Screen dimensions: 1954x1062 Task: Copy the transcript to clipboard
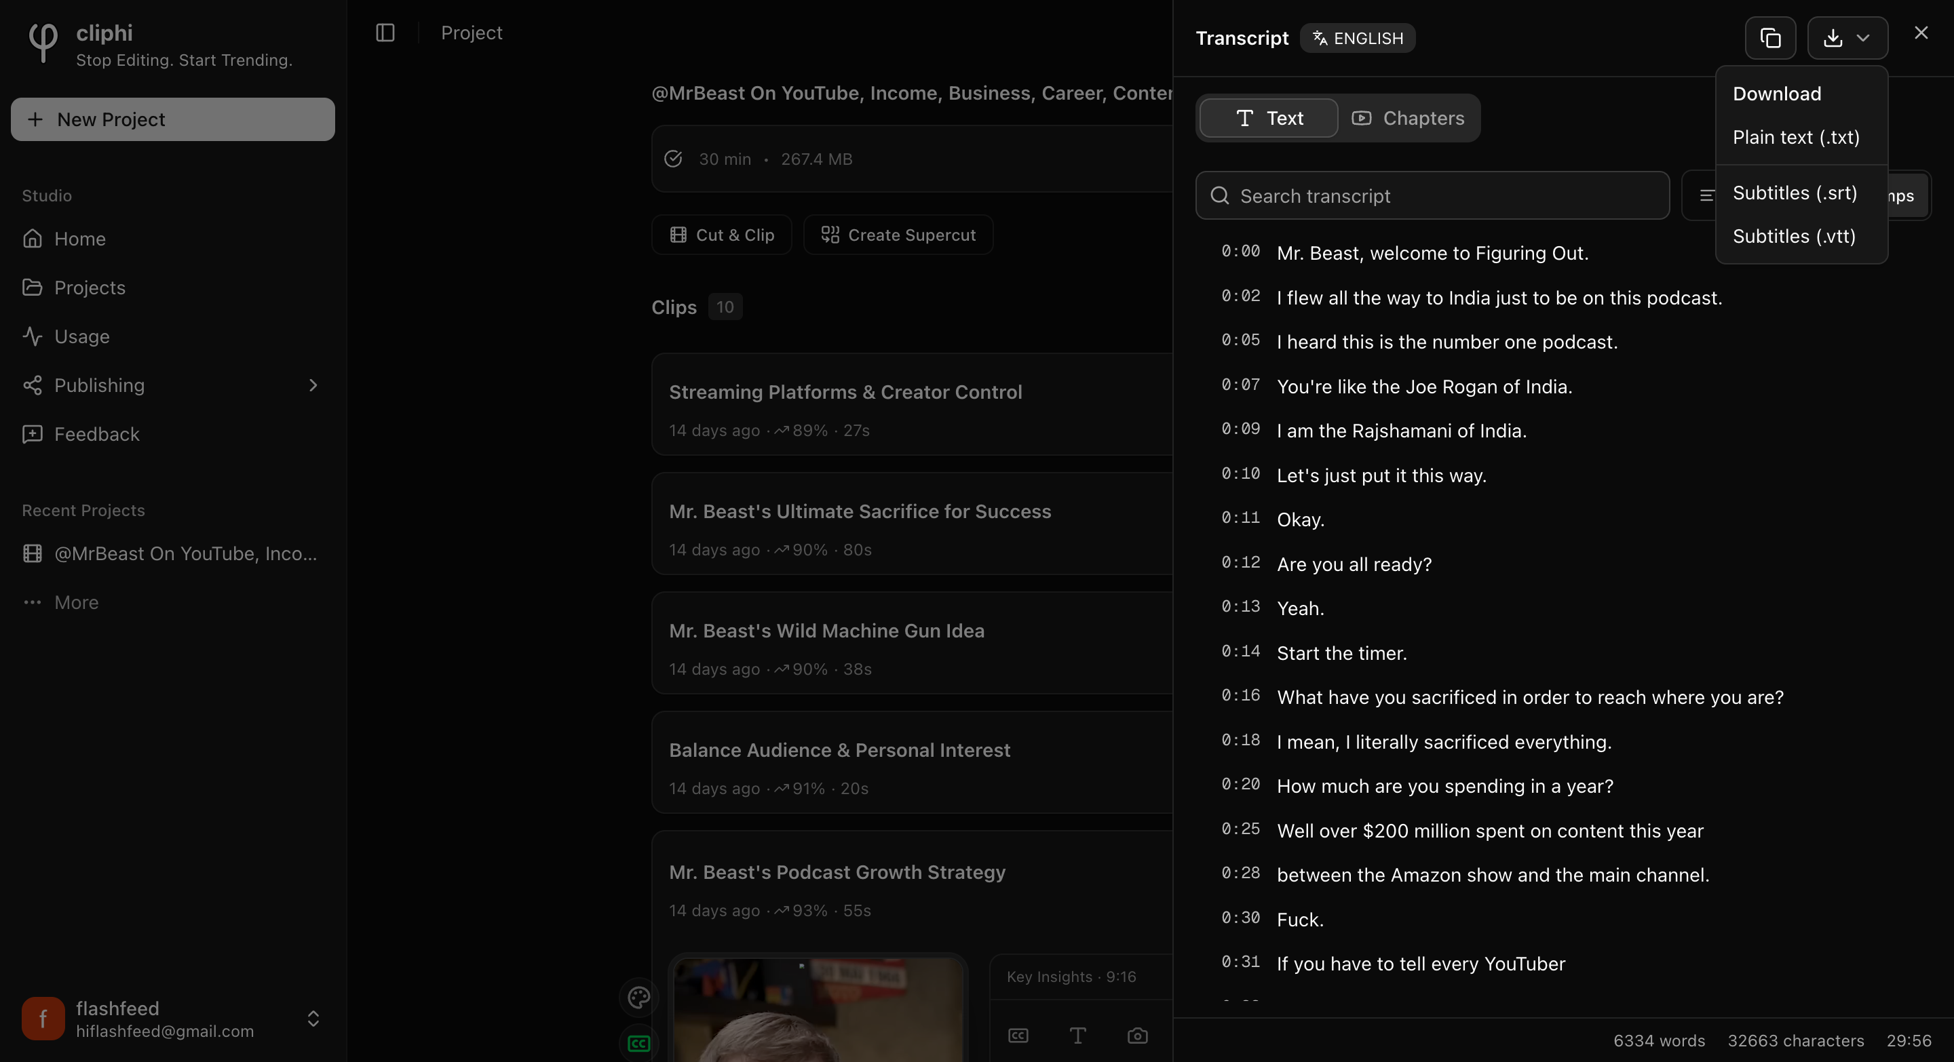coord(1769,38)
